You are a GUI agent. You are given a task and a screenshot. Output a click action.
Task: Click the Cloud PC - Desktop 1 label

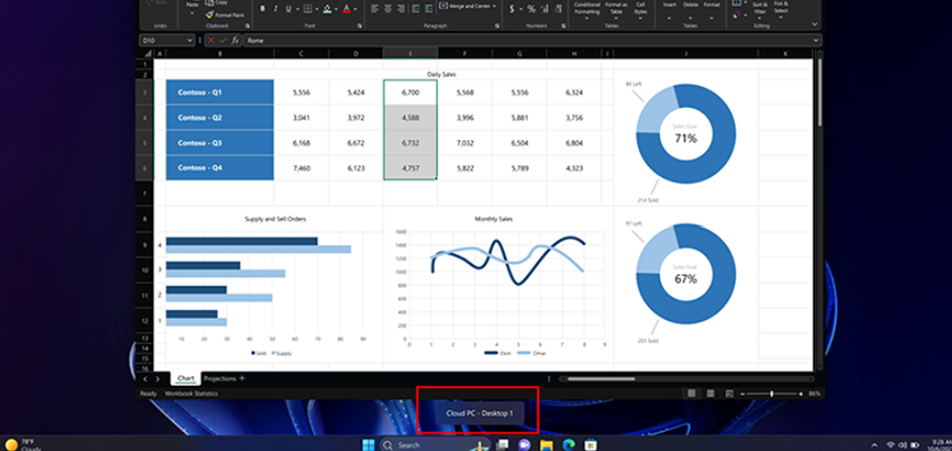click(x=478, y=413)
